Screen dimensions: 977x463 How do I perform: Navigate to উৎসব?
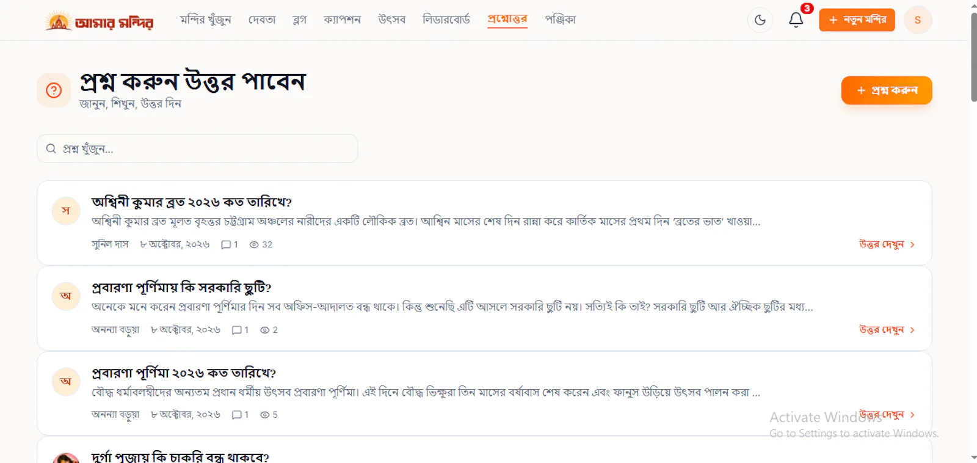392,20
